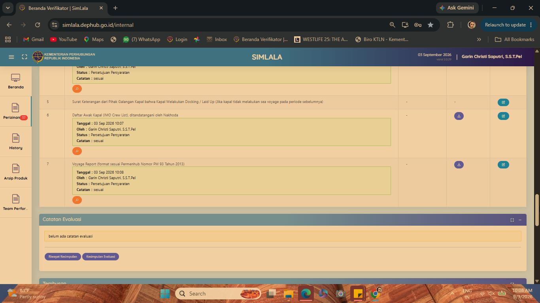
Task: Click the Kesimpulan Evaluasi button
Action: [100, 256]
